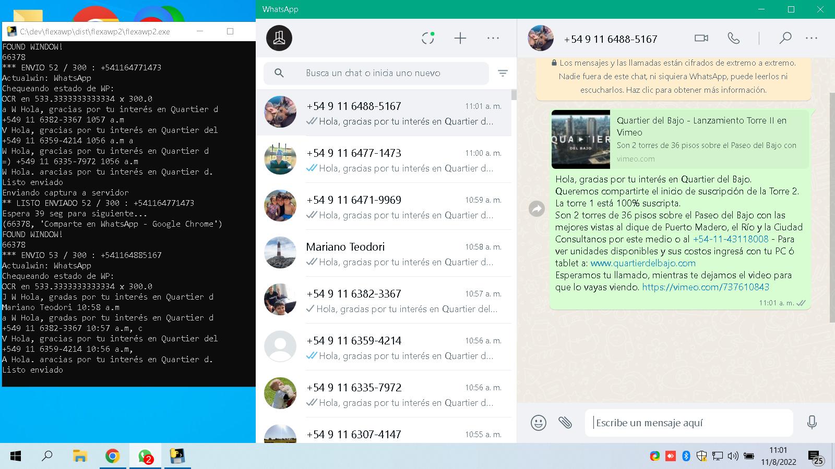The height and width of the screenshot is (469, 835).
Task: Click avatar of Mariano Teodori chat
Action: coord(280,253)
